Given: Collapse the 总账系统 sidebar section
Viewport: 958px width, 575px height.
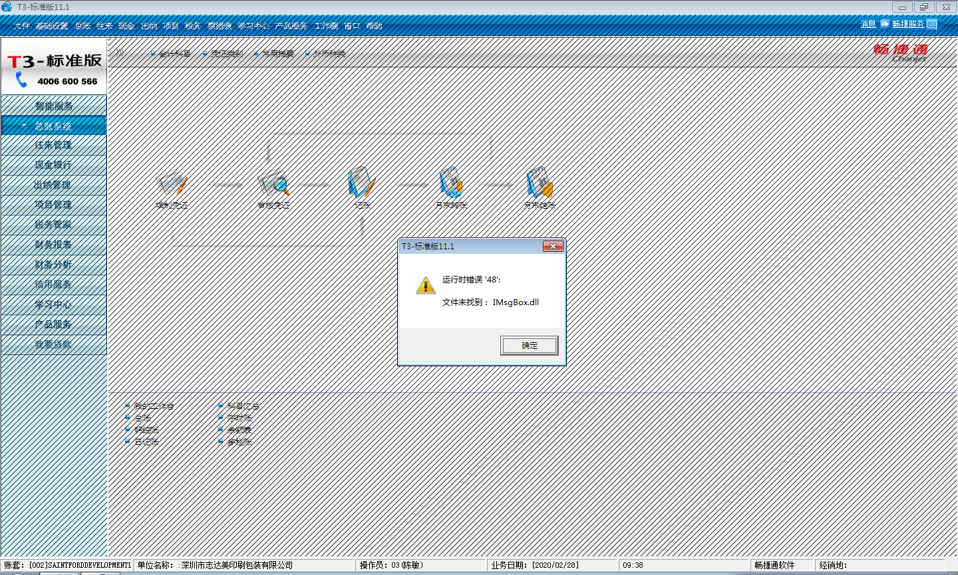Looking at the screenshot, I should 54,126.
